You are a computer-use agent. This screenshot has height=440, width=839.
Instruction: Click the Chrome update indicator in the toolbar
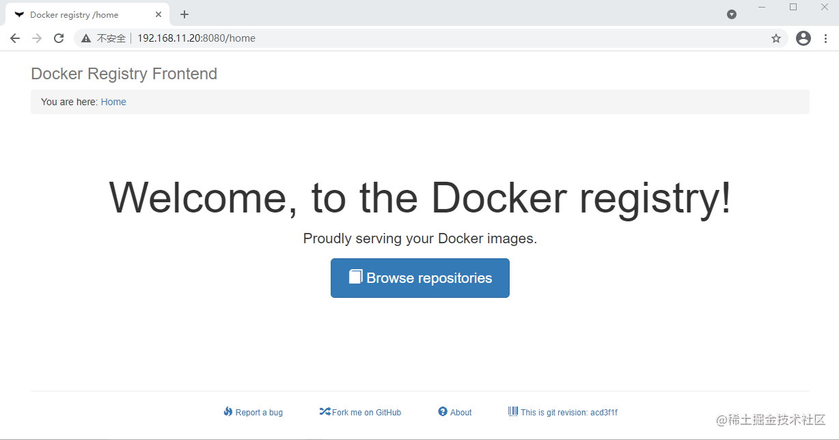732,14
